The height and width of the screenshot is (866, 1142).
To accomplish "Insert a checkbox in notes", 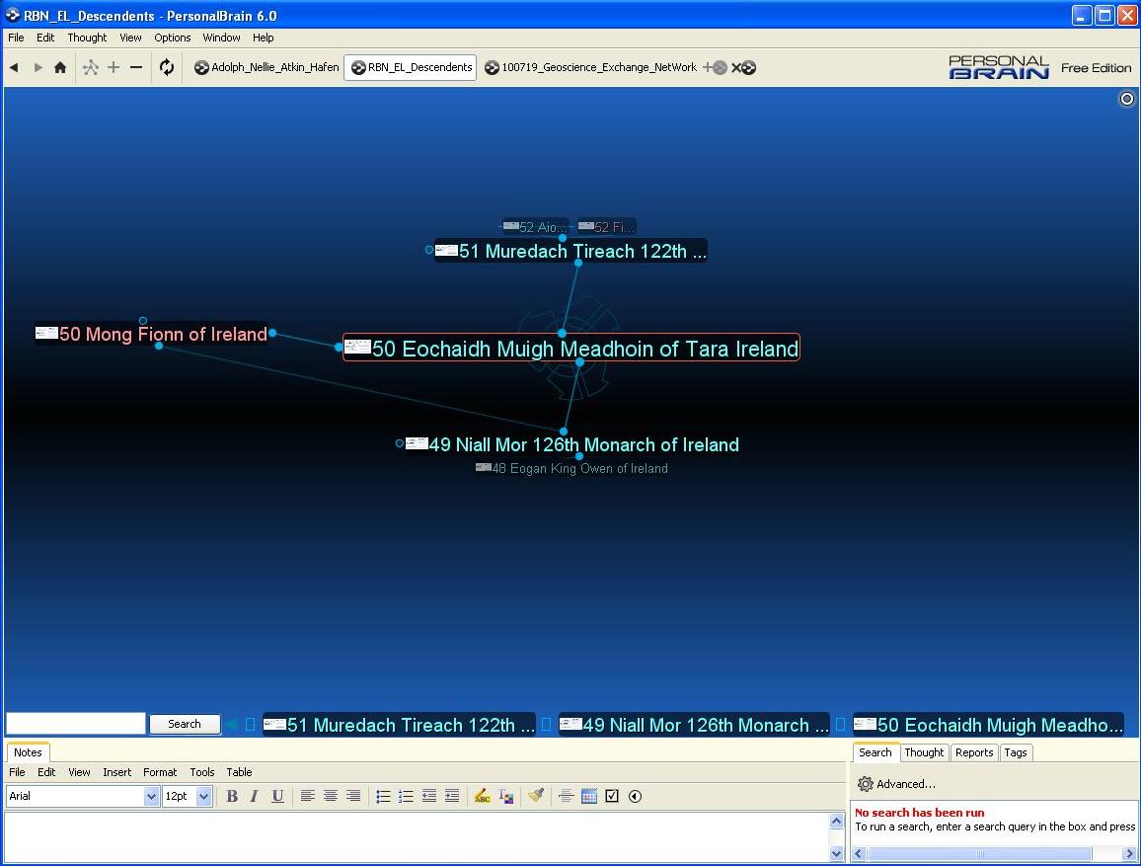I will tap(612, 796).
